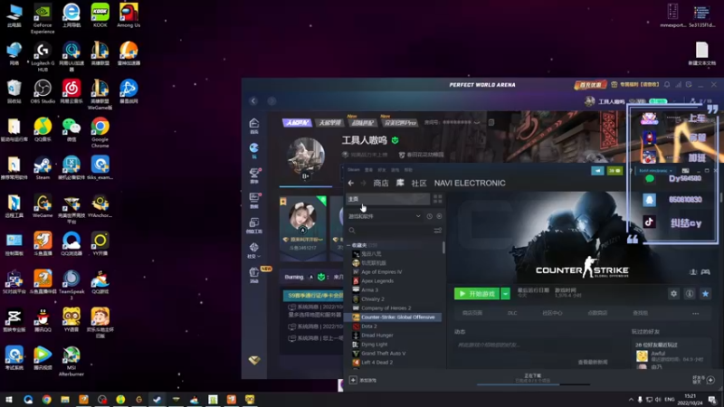Open the NAVI ELECTRONIC profile tab

click(470, 184)
